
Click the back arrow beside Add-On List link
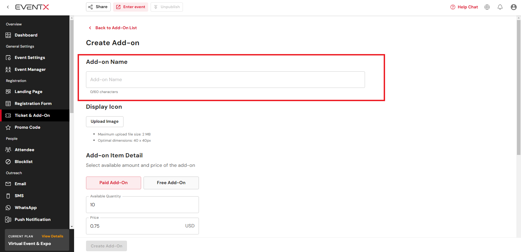click(90, 28)
